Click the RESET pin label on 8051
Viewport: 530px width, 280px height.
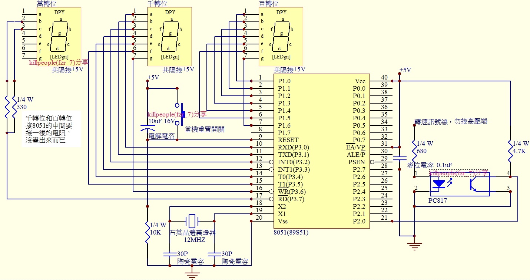pos(288,140)
